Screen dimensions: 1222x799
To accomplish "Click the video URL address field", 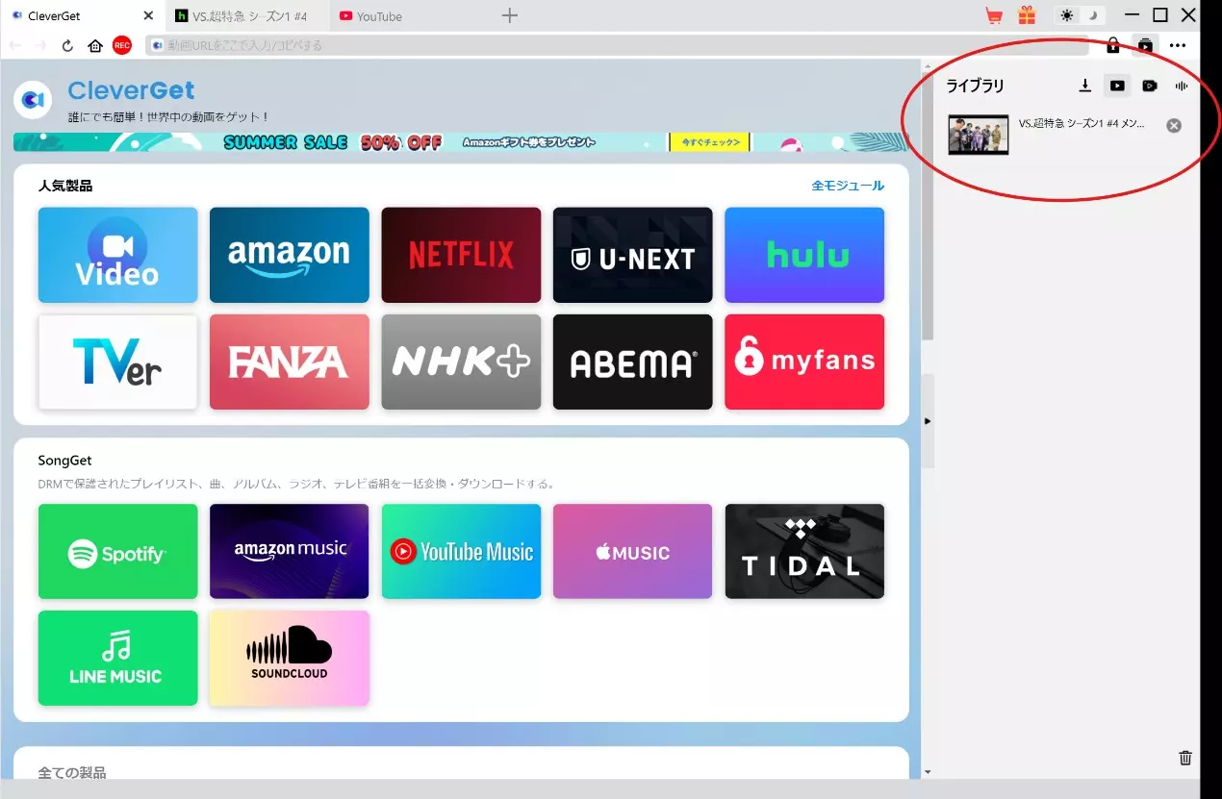I will pyautogui.click(x=617, y=45).
